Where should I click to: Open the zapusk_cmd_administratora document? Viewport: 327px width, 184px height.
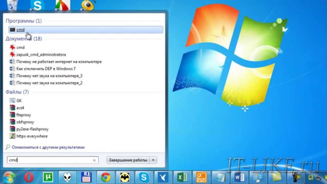tap(41, 54)
